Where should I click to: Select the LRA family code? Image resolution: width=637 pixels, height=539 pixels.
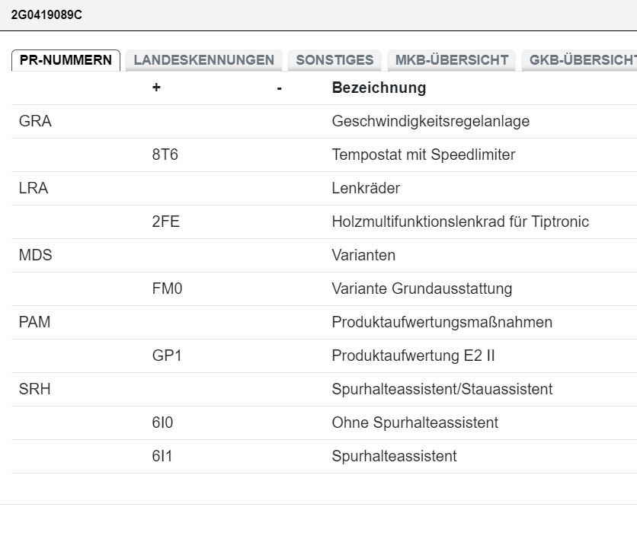34,188
